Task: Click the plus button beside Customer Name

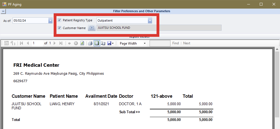Action: (92, 28)
